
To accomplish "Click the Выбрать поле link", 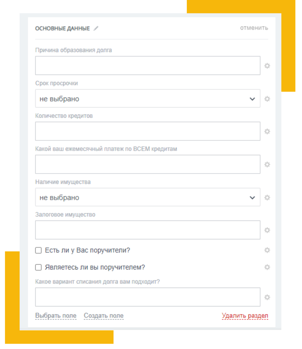I will [x=56, y=316].
